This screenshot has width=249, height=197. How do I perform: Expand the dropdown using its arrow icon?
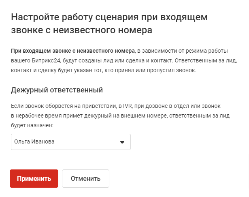click(x=122, y=142)
